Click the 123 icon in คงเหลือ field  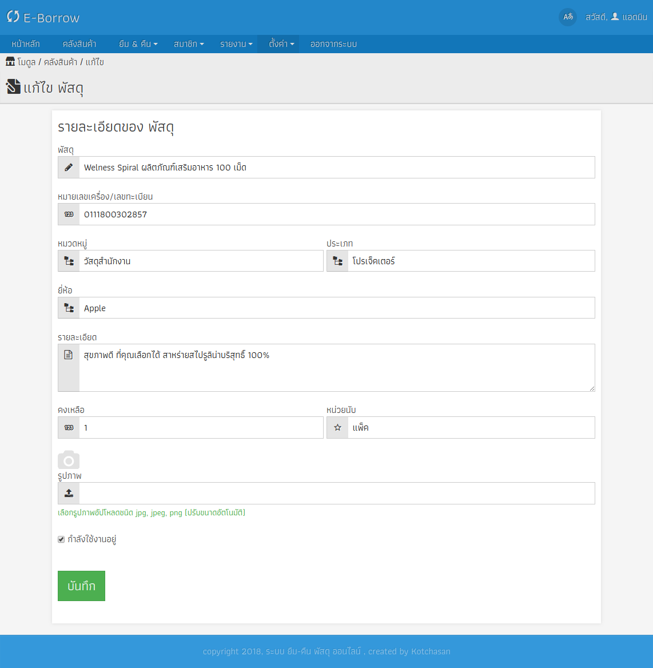click(69, 427)
